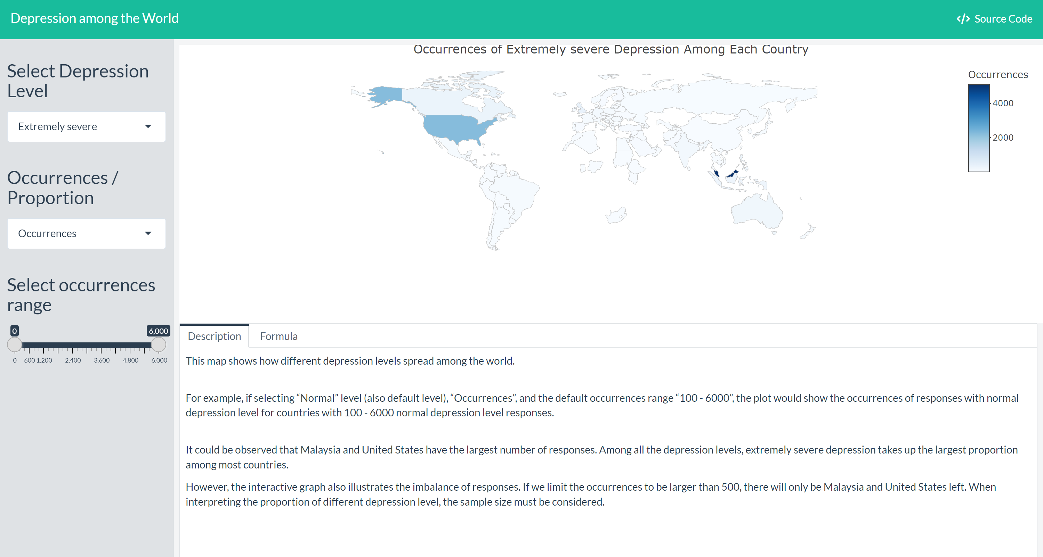Image resolution: width=1043 pixels, height=557 pixels.
Task: Click the arrow on the depression level dropdown
Action: pyautogui.click(x=148, y=127)
